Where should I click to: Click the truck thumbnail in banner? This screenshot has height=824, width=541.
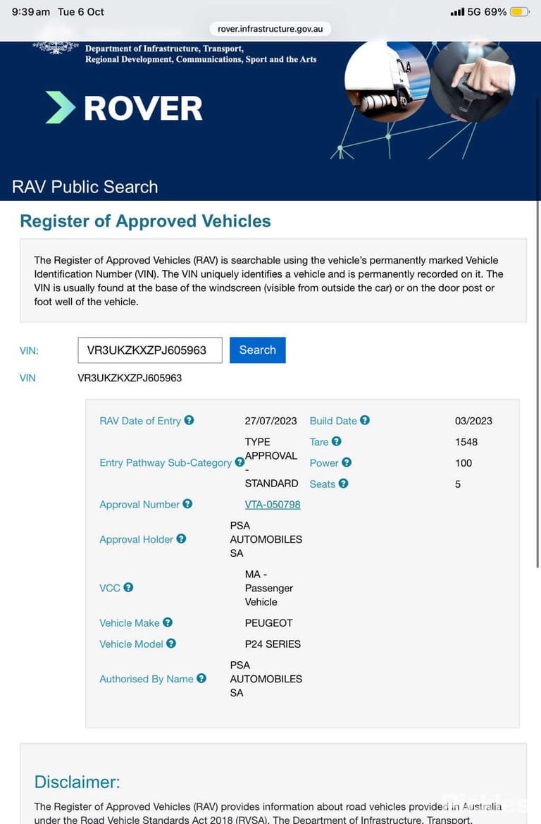pyautogui.click(x=387, y=81)
